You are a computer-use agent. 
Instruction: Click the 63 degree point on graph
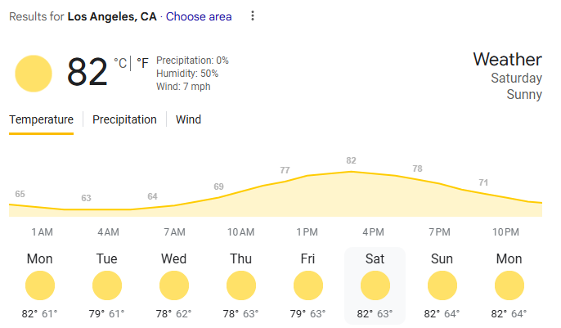tap(86, 199)
